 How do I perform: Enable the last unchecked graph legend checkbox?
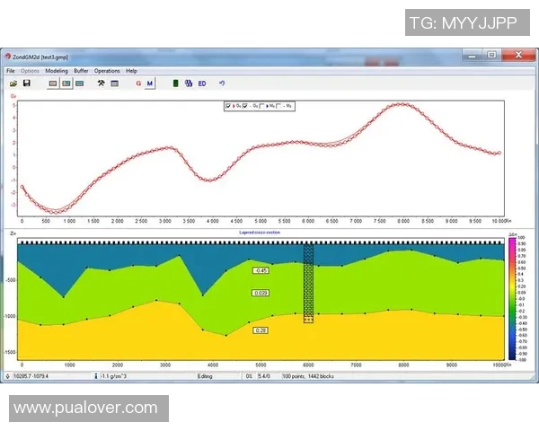coord(278,106)
